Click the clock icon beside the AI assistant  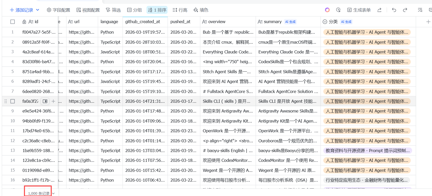(x=338, y=10)
